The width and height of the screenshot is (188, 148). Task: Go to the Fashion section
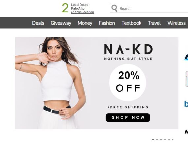[x=107, y=23]
